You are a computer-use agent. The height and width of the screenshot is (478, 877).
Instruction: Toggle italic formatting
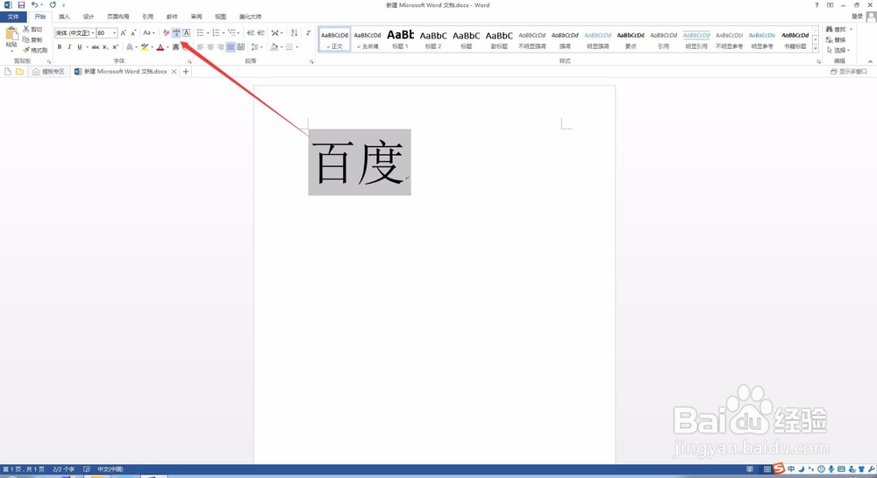(x=69, y=47)
